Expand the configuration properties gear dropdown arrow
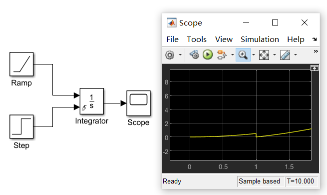The width and height of the screenshot is (327, 195). coord(180,55)
